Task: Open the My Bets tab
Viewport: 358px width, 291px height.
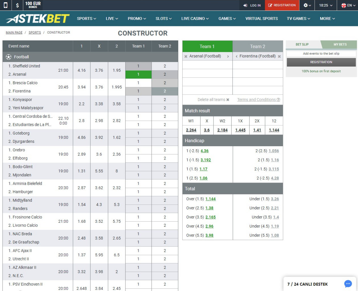Action: point(340,44)
